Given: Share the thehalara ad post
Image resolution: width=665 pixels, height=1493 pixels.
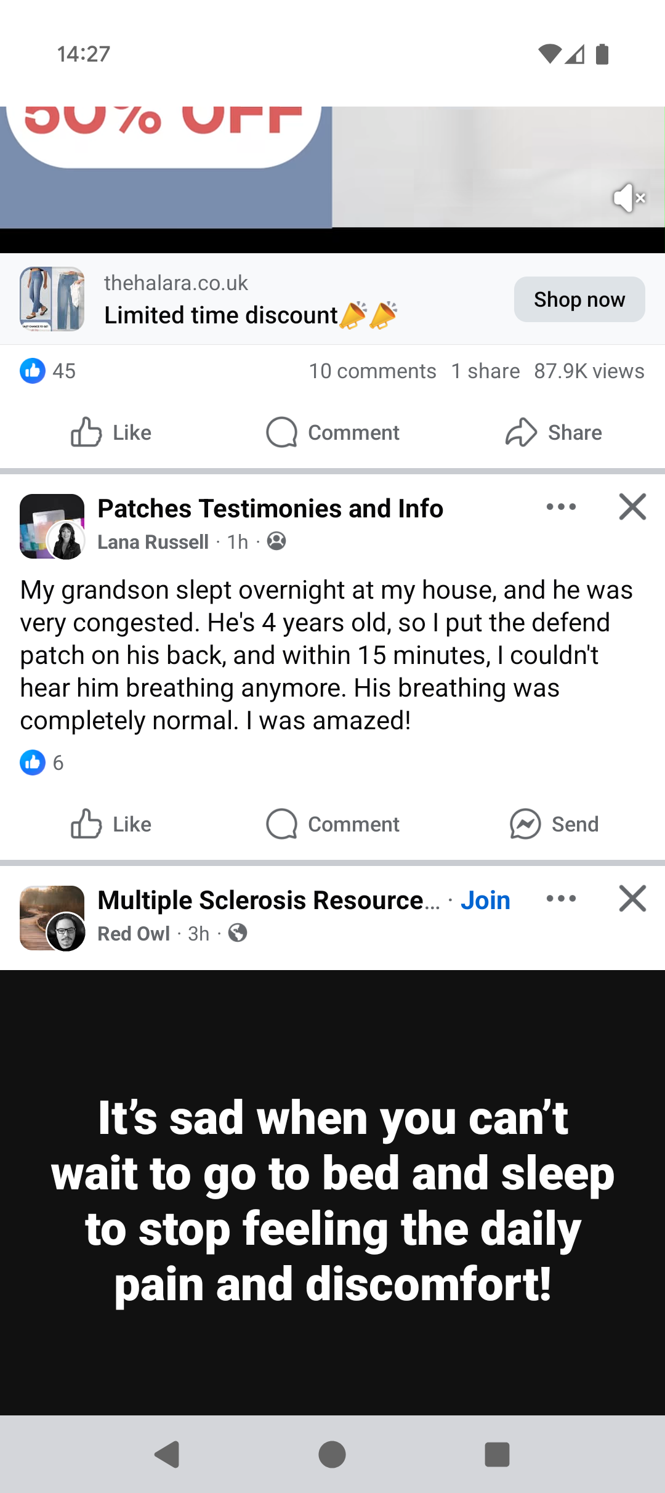Looking at the screenshot, I should point(553,432).
